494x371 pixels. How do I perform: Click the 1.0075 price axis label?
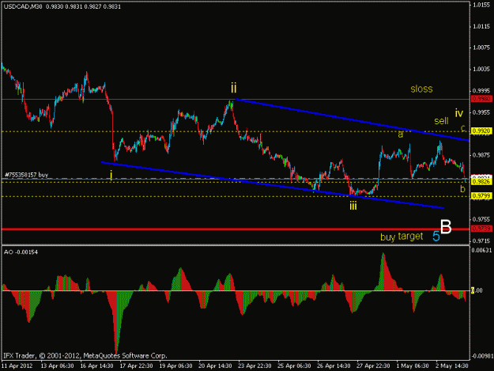click(481, 47)
